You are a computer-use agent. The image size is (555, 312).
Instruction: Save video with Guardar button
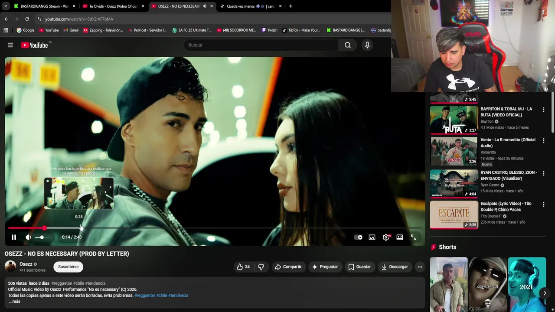coord(359,267)
